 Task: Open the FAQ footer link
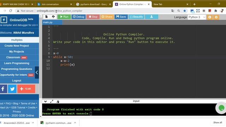pos(8,103)
